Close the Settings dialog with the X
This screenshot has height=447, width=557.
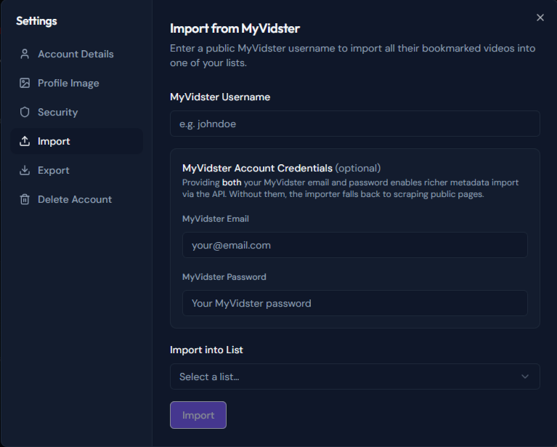pyautogui.click(x=540, y=17)
